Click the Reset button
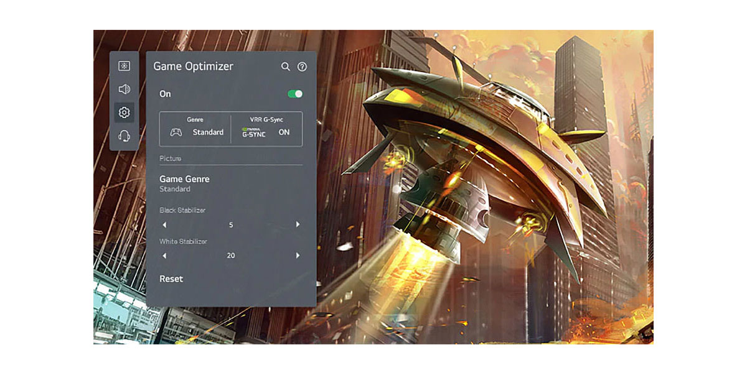The width and height of the screenshot is (747, 373). click(x=171, y=279)
